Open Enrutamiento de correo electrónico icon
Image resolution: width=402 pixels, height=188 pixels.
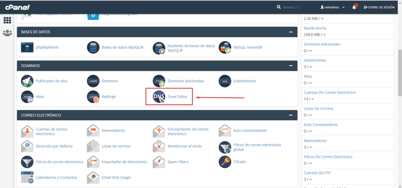(159, 132)
